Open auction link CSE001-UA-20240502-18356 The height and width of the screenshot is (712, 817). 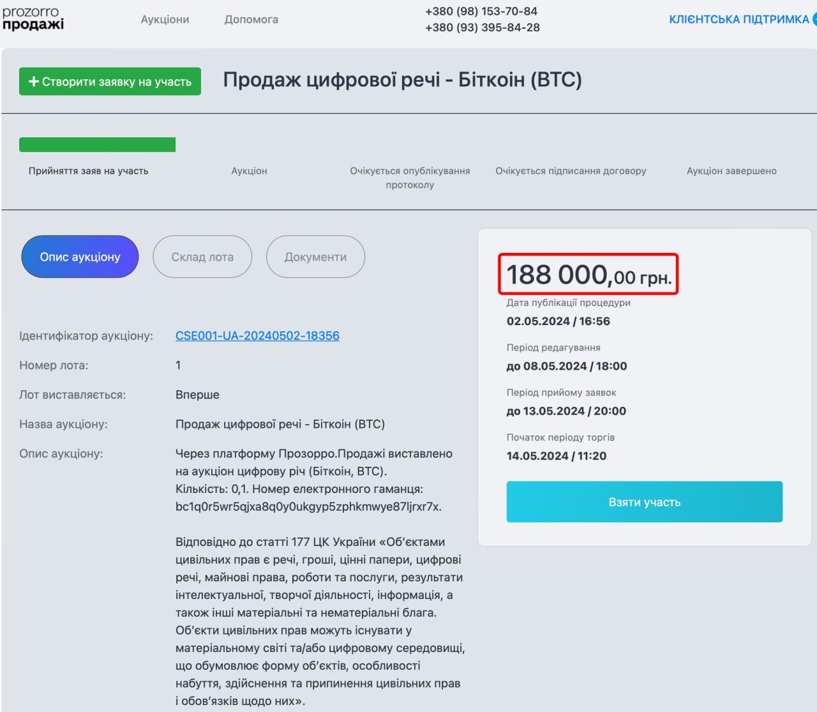(x=257, y=336)
